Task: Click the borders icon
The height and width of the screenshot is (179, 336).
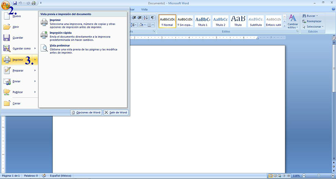Action: tap(149, 25)
